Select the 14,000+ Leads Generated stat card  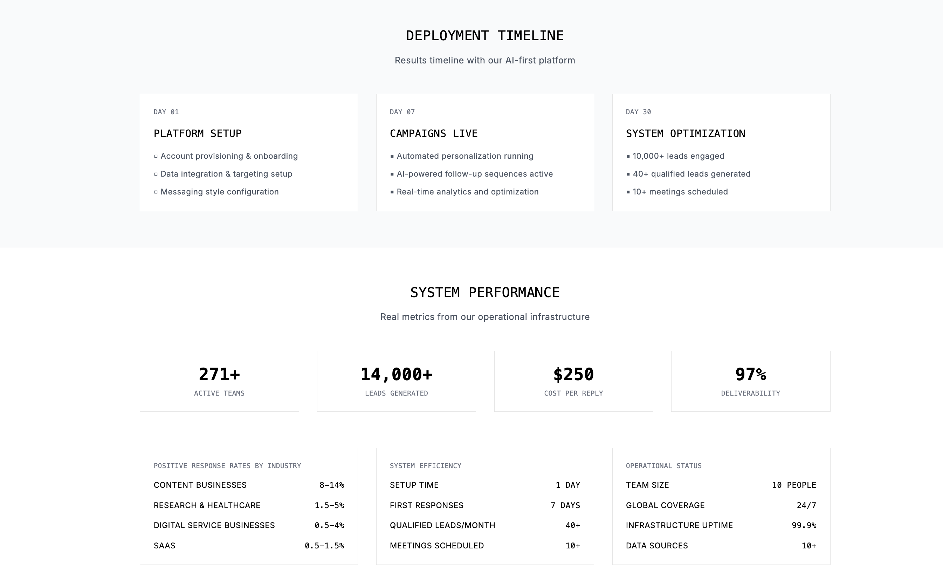click(x=396, y=381)
